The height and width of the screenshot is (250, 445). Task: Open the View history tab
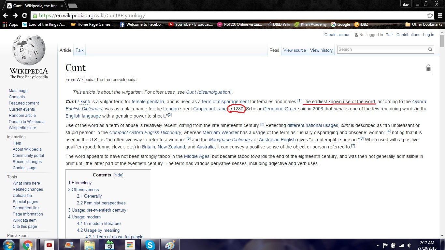click(x=321, y=50)
